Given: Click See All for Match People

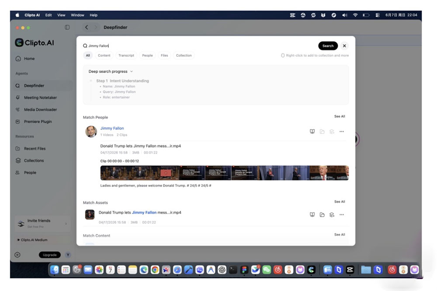Looking at the screenshot, I should click(x=340, y=116).
